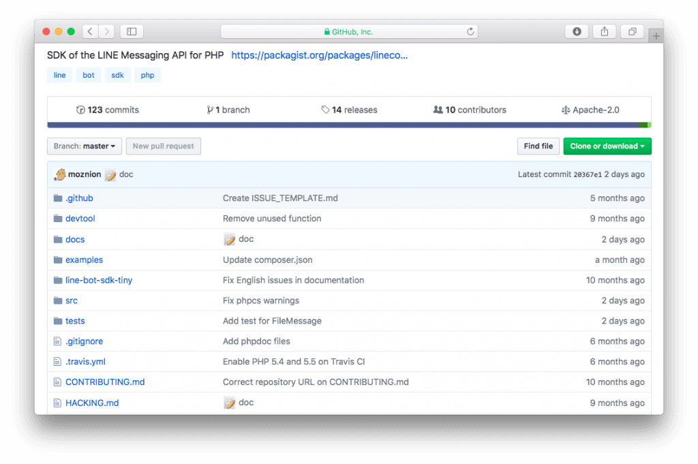Toggle tab overview in Safari
This screenshot has width=698, height=464.
(x=631, y=31)
